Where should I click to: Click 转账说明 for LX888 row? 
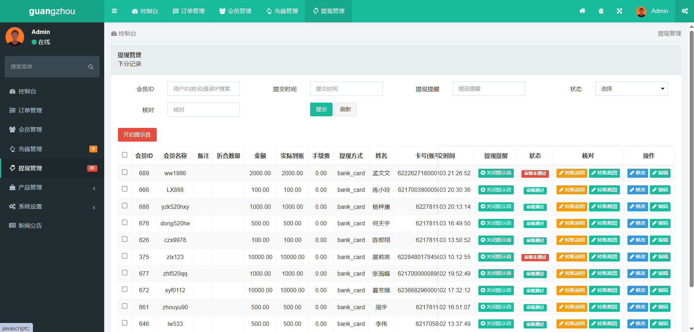(x=572, y=190)
